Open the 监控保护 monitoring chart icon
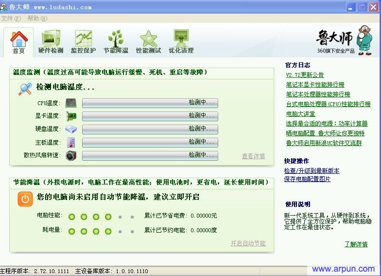Image resolution: width=381 pixels, height=276 pixels. (x=84, y=38)
